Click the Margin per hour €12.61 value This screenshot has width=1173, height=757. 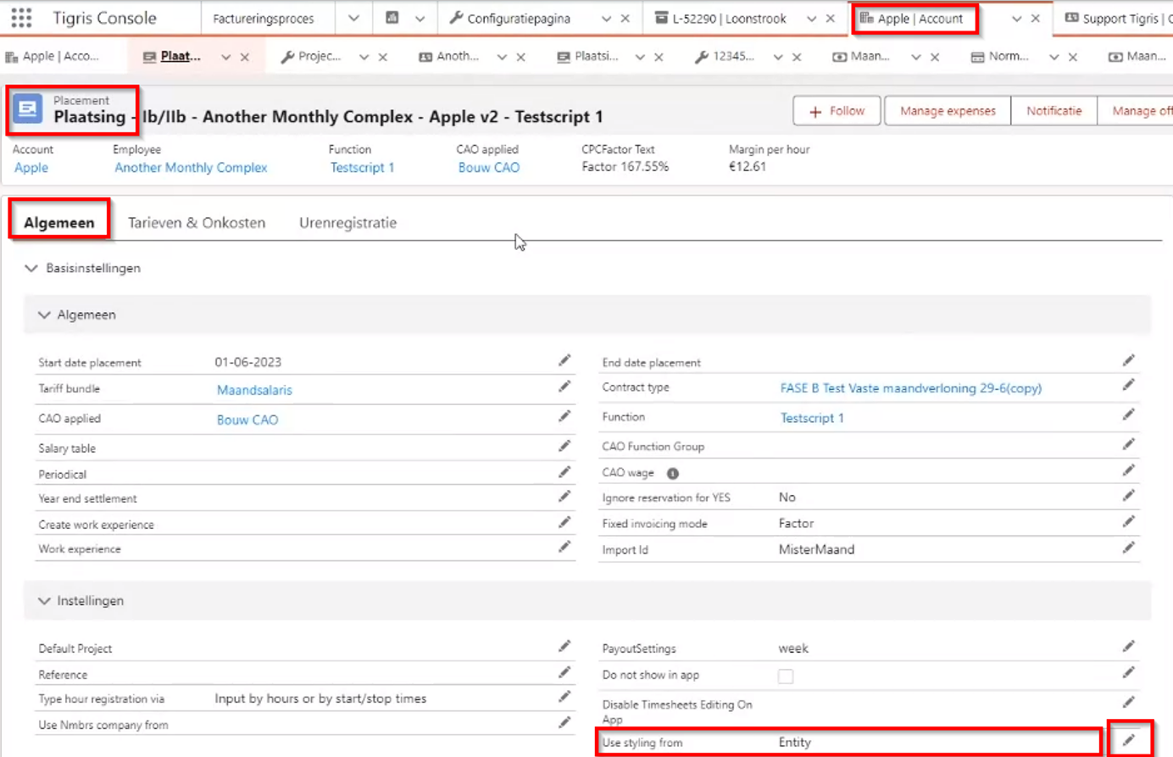click(748, 167)
